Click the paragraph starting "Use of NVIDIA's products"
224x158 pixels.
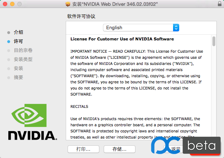[x=135, y=128]
